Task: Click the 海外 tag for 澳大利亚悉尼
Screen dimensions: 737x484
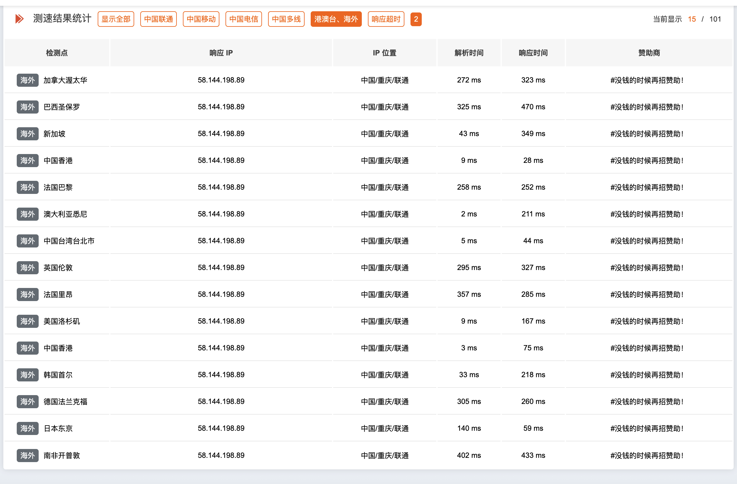Action: click(28, 214)
